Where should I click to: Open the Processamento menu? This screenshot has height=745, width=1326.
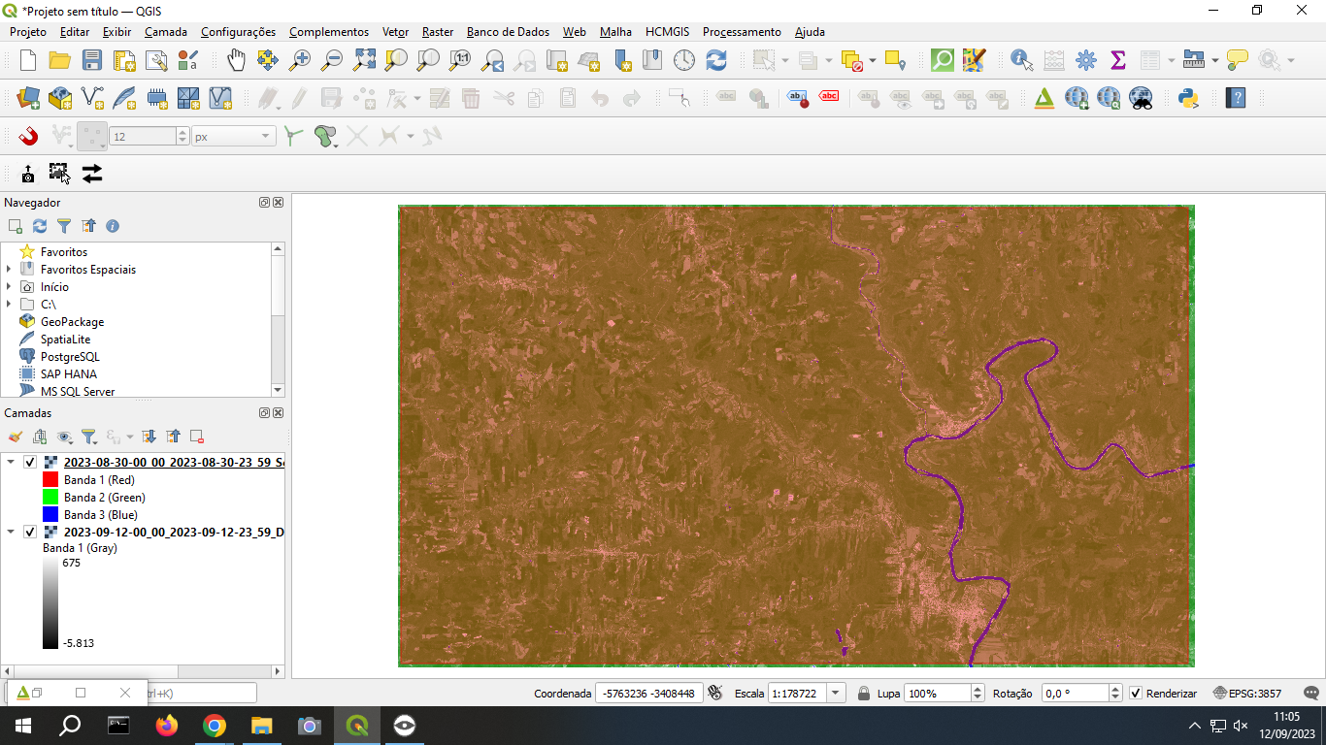741,32
